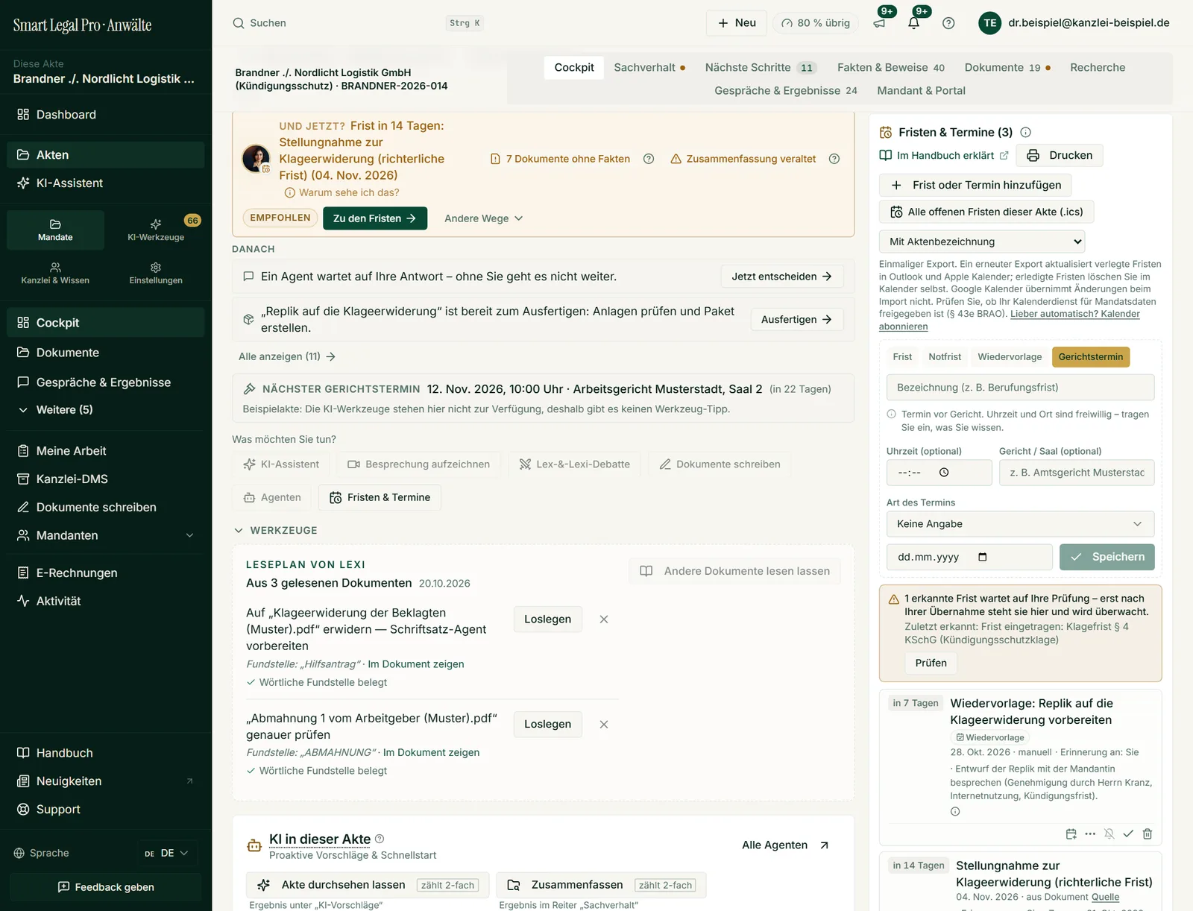Switch to the Sachverhalt tab
Screen dimensions: 1193x911
click(649, 67)
